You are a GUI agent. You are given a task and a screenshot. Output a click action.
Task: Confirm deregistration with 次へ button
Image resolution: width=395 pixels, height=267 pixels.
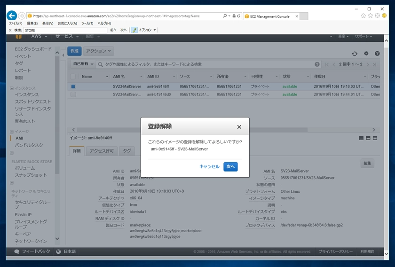coord(230,166)
